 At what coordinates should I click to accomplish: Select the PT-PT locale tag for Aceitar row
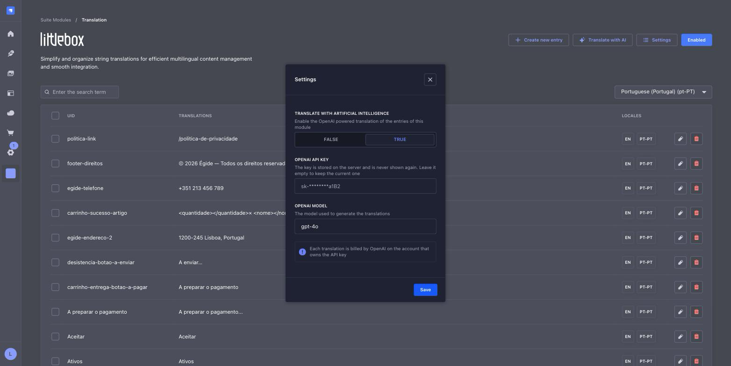click(x=646, y=337)
